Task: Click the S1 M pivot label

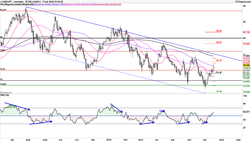Action: [x=219, y=92]
